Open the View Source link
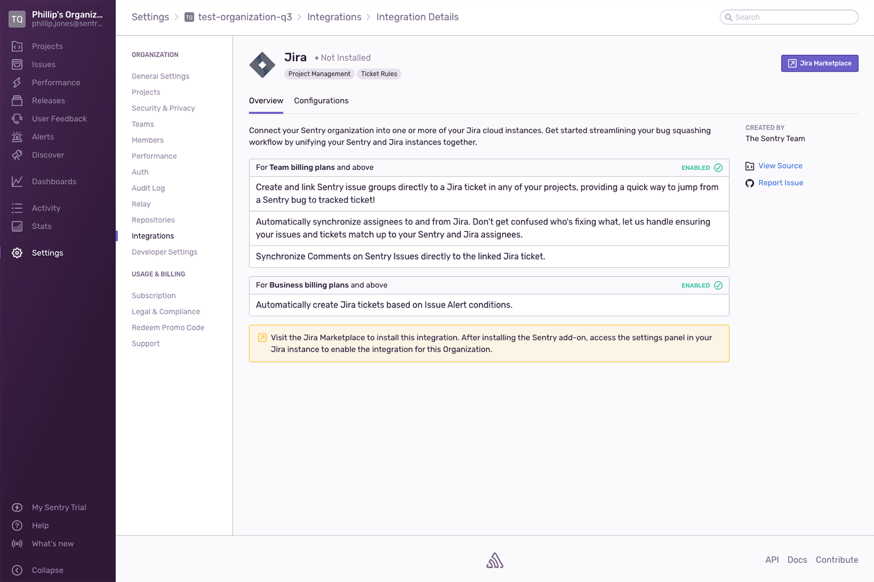874x582 pixels. coord(780,165)
